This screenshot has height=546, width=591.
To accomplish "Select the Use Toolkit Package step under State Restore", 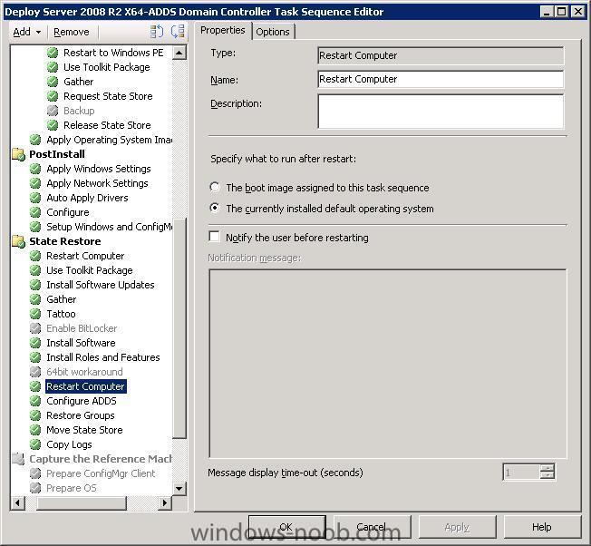I will 90,270.
